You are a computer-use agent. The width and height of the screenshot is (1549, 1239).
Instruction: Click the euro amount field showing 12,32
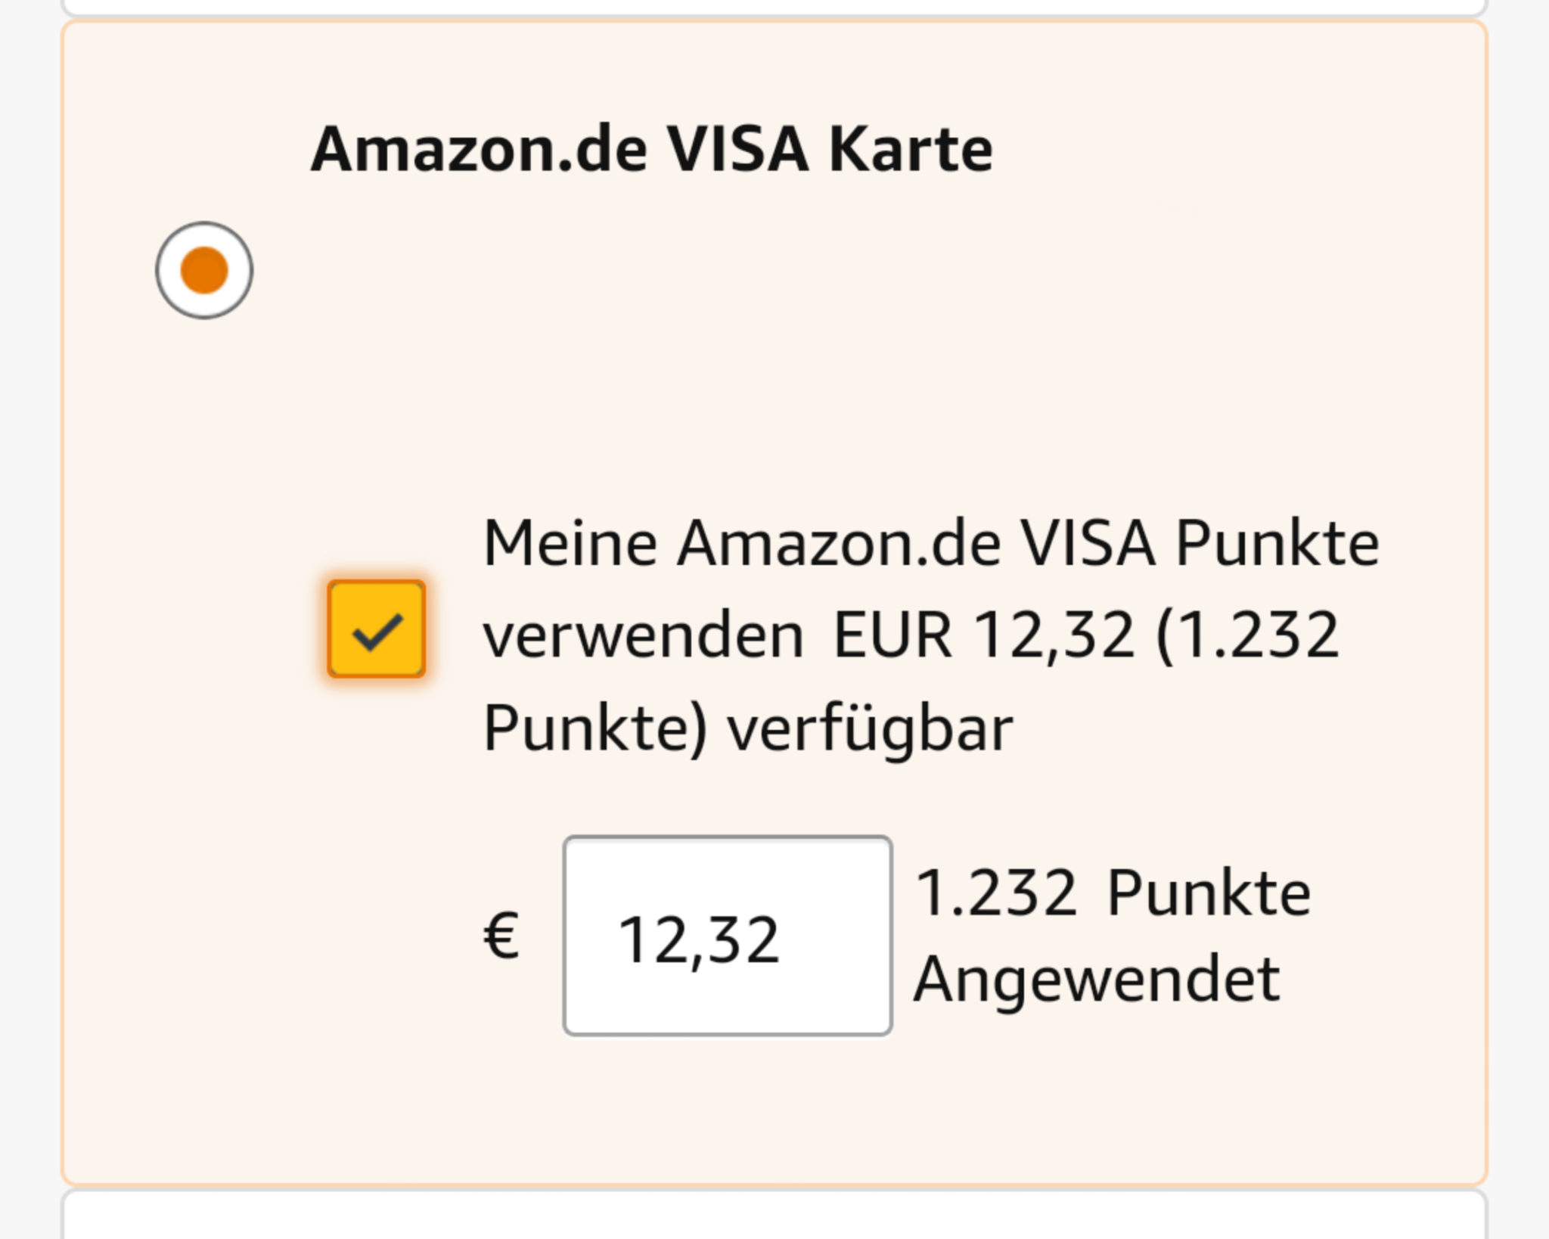click(728, 936)
